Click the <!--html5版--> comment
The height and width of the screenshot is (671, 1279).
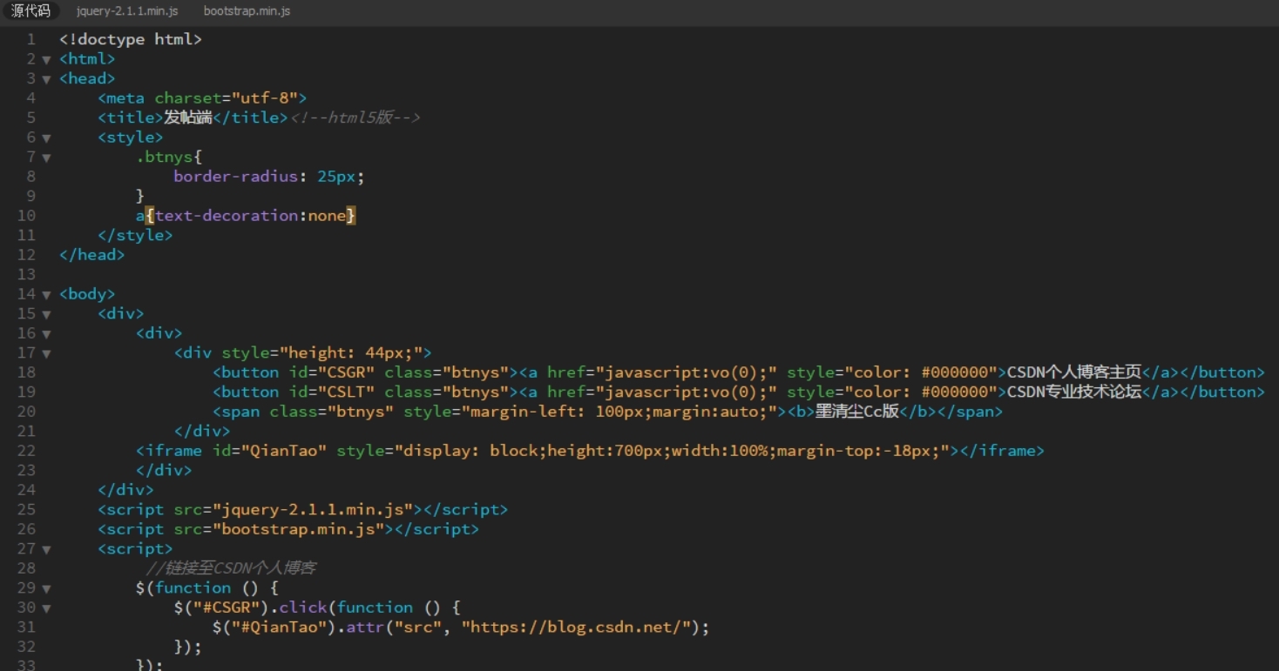coord(355,117)
